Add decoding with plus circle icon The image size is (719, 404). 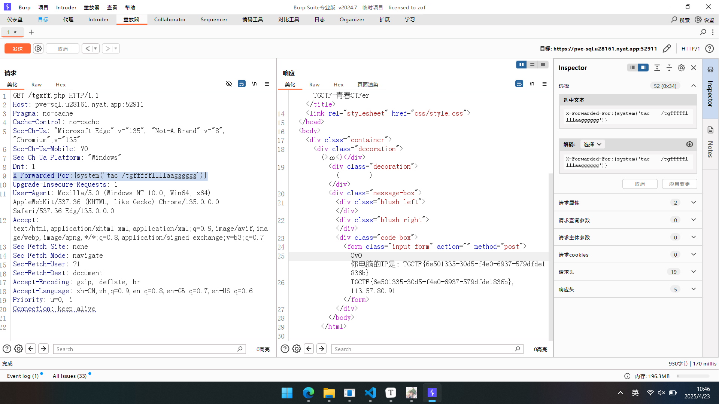point(689,144)
